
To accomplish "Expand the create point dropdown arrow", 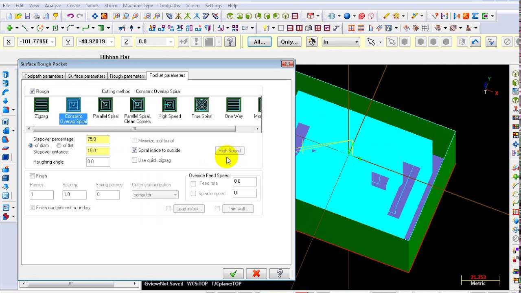I will (16, 28).
